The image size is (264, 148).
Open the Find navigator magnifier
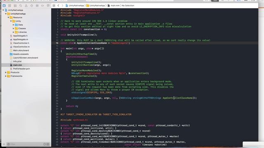click(x=21, y=5)
